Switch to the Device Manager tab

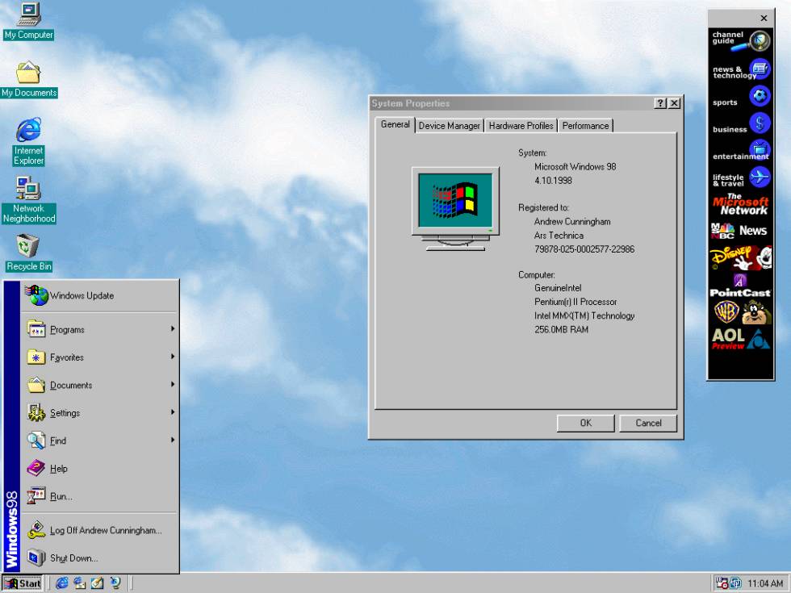click(x=449, y=125)
